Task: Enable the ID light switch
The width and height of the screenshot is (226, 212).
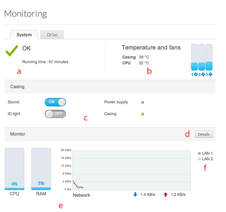Action: (55, 114)
